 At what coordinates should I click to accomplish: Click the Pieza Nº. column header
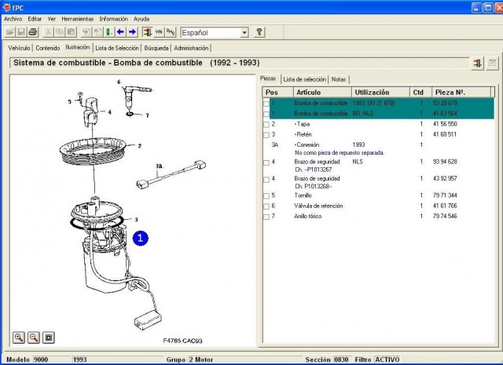coord(461,93)
